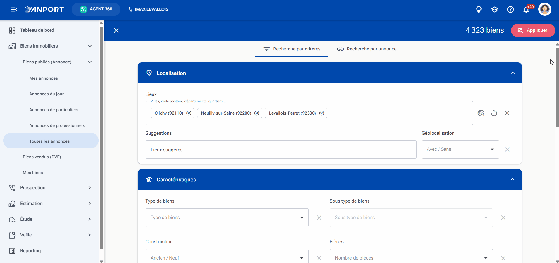This screenshot has height=263, width=559.
Task: Click the map search icon beside Lieux field
Action: coord(481,113)
